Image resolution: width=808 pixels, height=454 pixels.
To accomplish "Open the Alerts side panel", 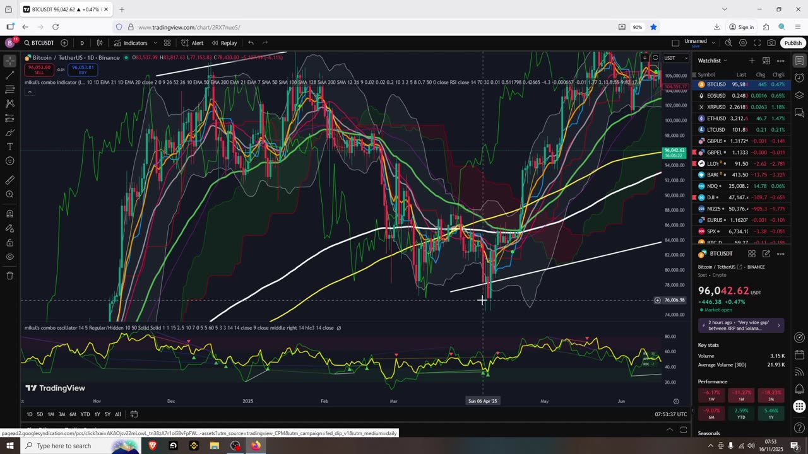I will 799,78.
